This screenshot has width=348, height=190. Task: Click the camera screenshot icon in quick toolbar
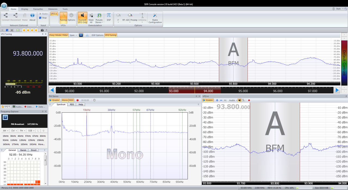tap(42, 30)
